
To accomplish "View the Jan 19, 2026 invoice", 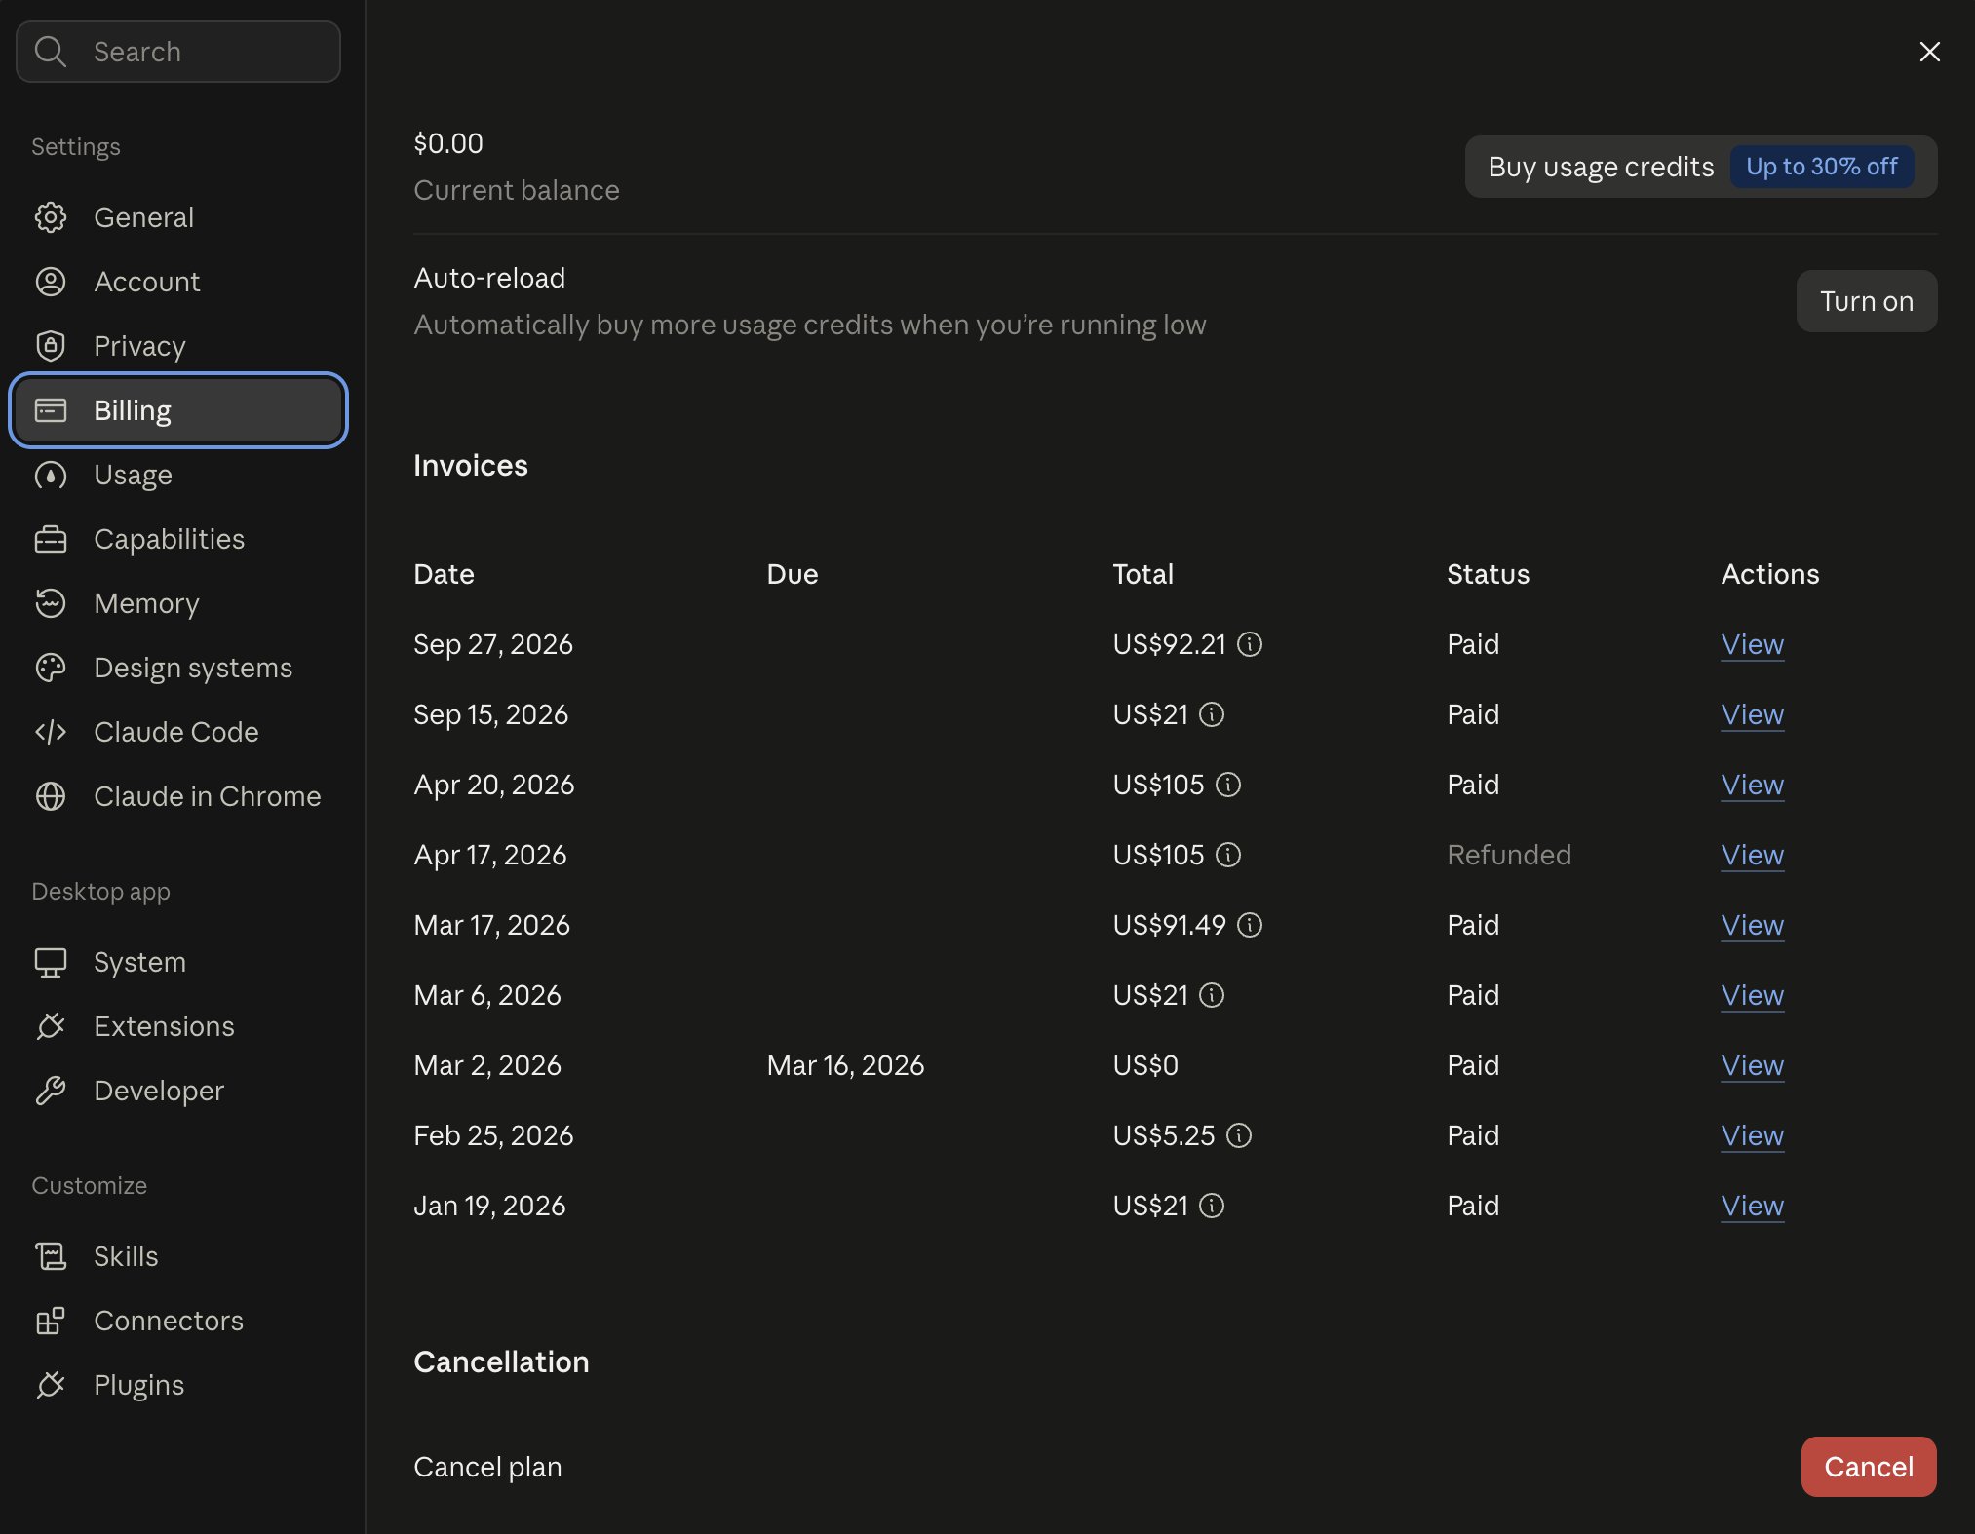I will 1753,1206.
